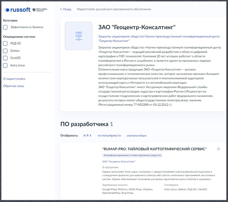Click the Операционная система sidebar label
Image resolution: width=228 pixels, height=202 pixels.
point(19,37)
